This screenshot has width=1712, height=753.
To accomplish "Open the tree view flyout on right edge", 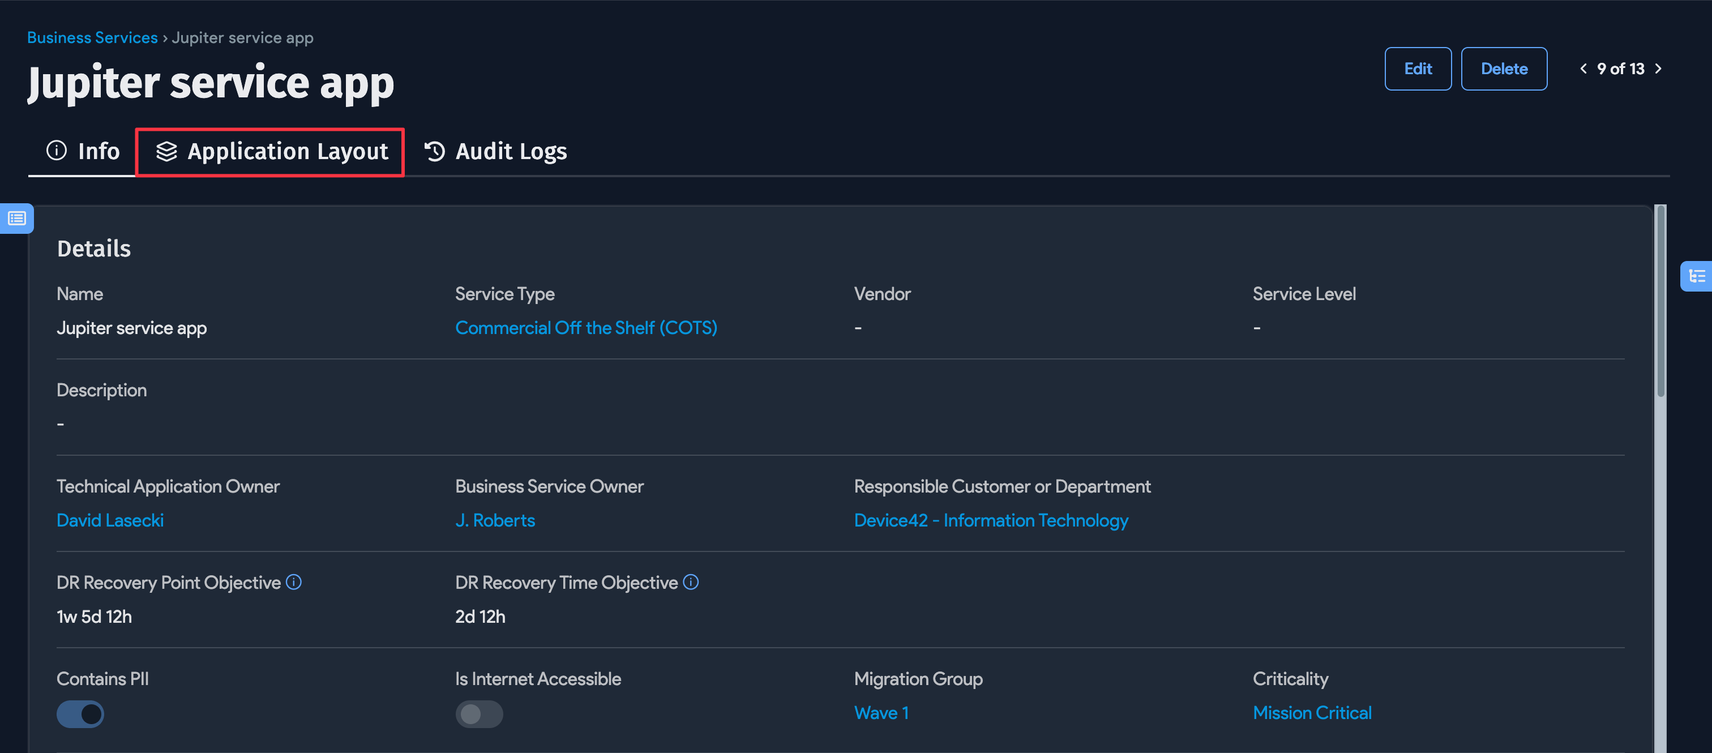I will point(1697,276).
